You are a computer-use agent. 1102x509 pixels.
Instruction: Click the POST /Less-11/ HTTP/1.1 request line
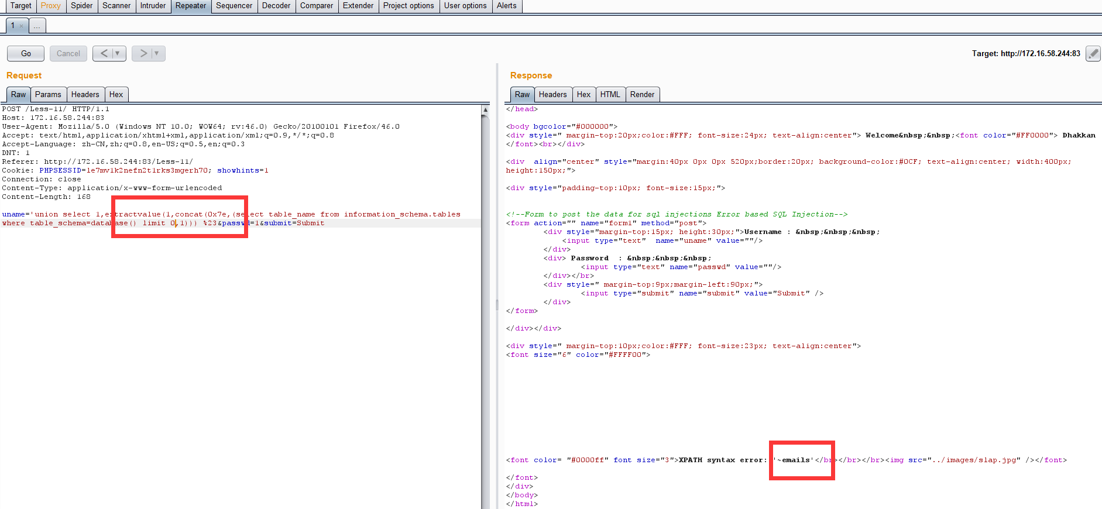56,109
